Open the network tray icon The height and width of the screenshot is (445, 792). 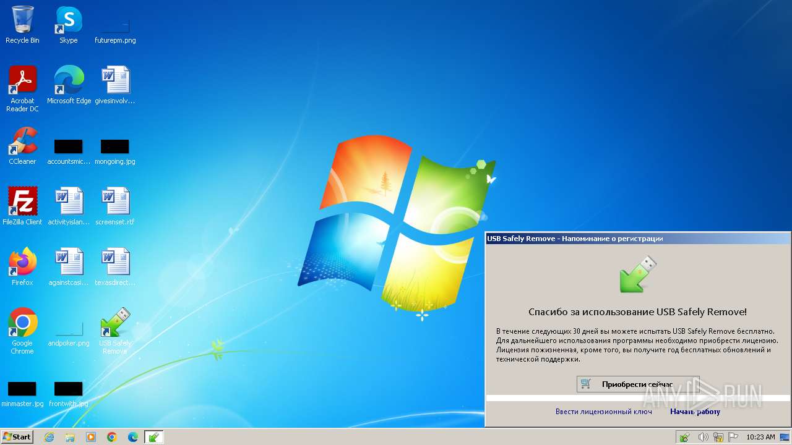point(717,438)
